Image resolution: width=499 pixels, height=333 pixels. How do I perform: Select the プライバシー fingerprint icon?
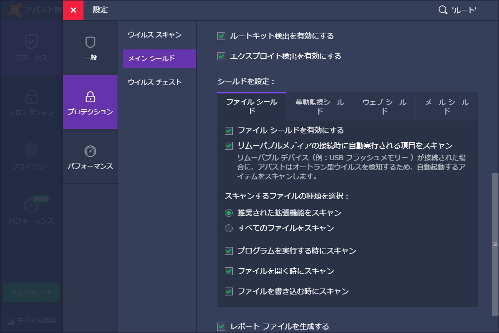tap(31, 151)
